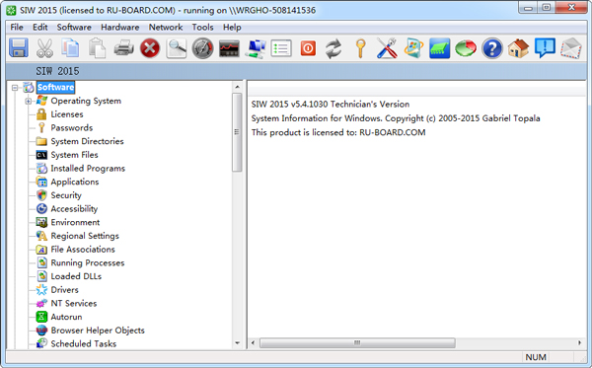This screenshot has width=592, height=368.
Task: Click the tree panel scroll-down arrow
Action: click(x=237, y=343)
